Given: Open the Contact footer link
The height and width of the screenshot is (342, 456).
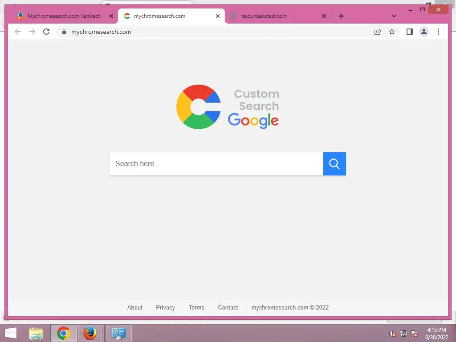Looking at the screenshot, I should click(x=228, y=307).
